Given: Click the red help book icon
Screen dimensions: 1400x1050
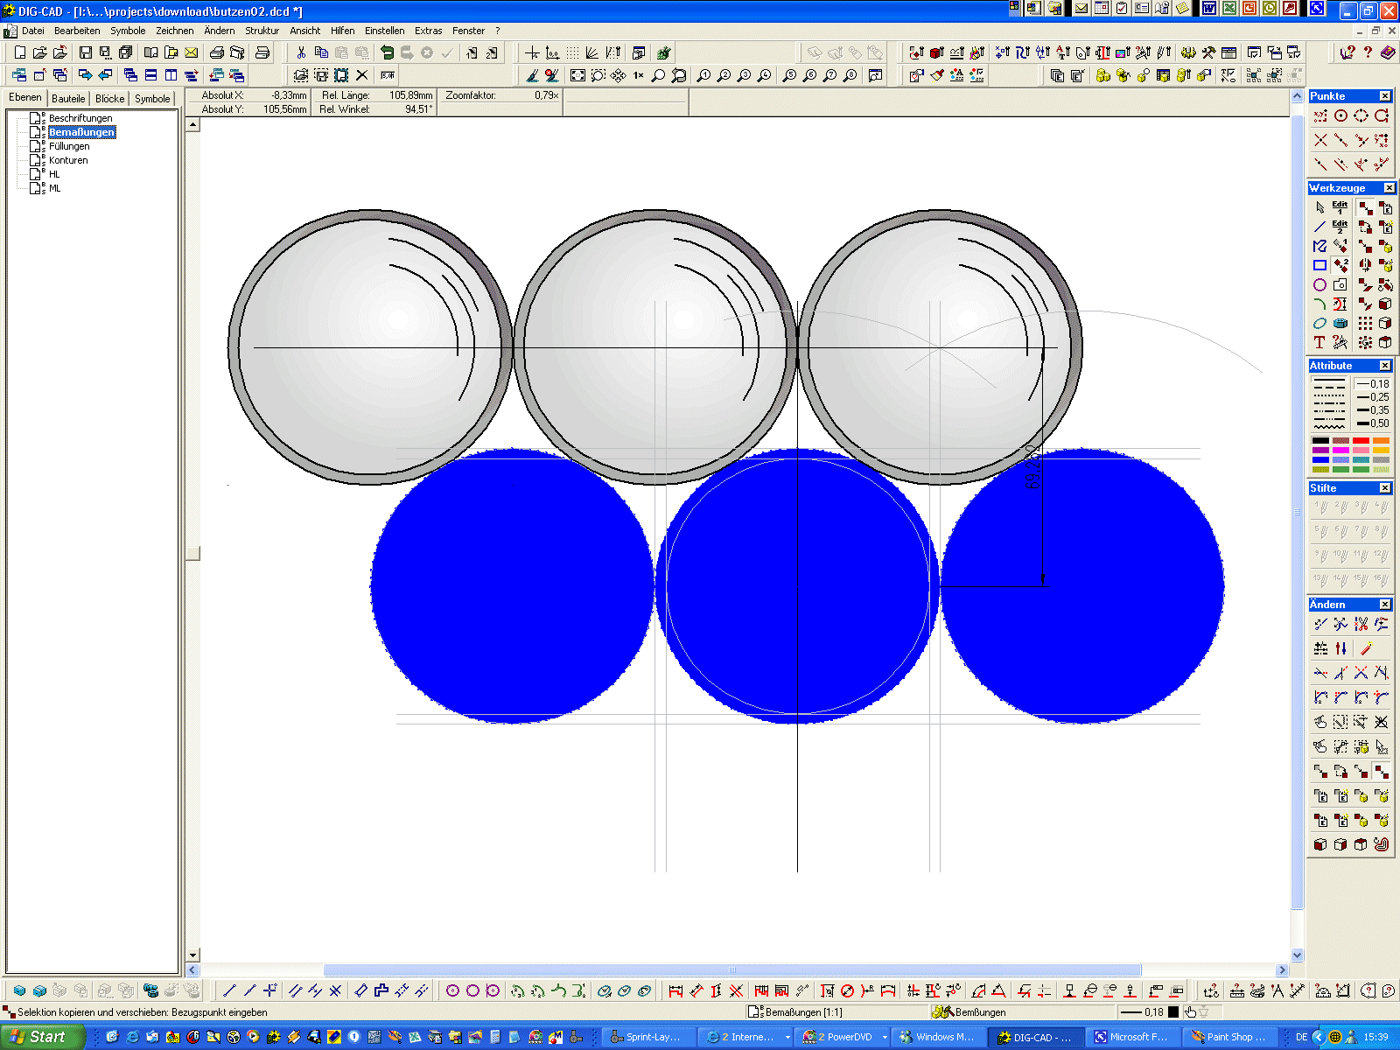Looking at the screenshot, I should pyautogui.click(x=1388, y=52).
